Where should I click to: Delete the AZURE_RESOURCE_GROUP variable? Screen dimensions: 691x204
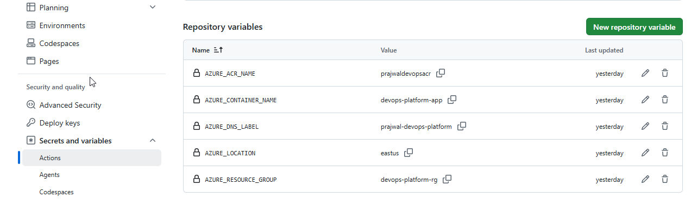[665, 179]
